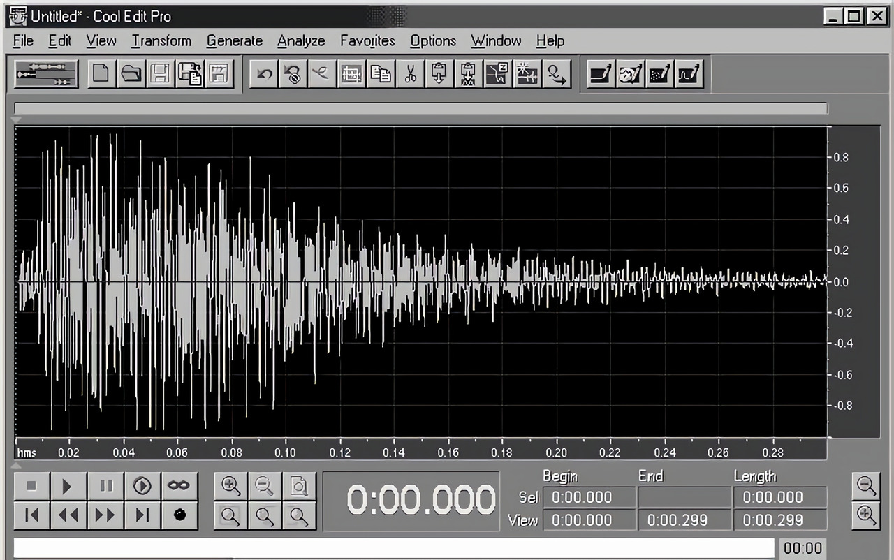The height and width of the screenshot is (560, 894).
Task: Click the Mix Paste clipboard icon
Action: (x=469, y=74)
